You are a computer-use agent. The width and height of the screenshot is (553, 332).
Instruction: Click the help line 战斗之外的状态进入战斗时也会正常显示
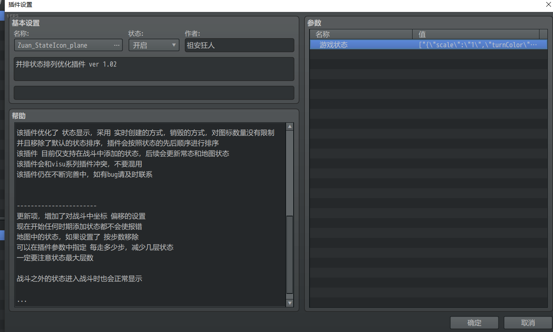point(80,278)
